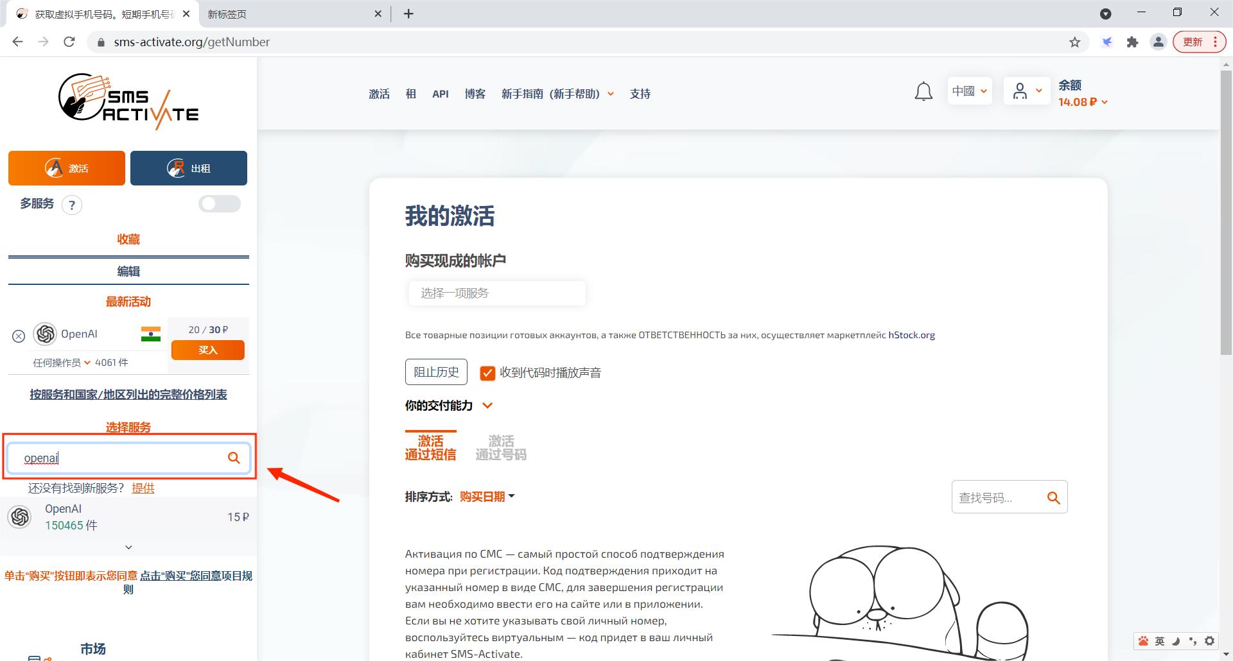This screenshot has width=1233, height=661.
Task: Open the notification bell
Action: click(923, 92)
